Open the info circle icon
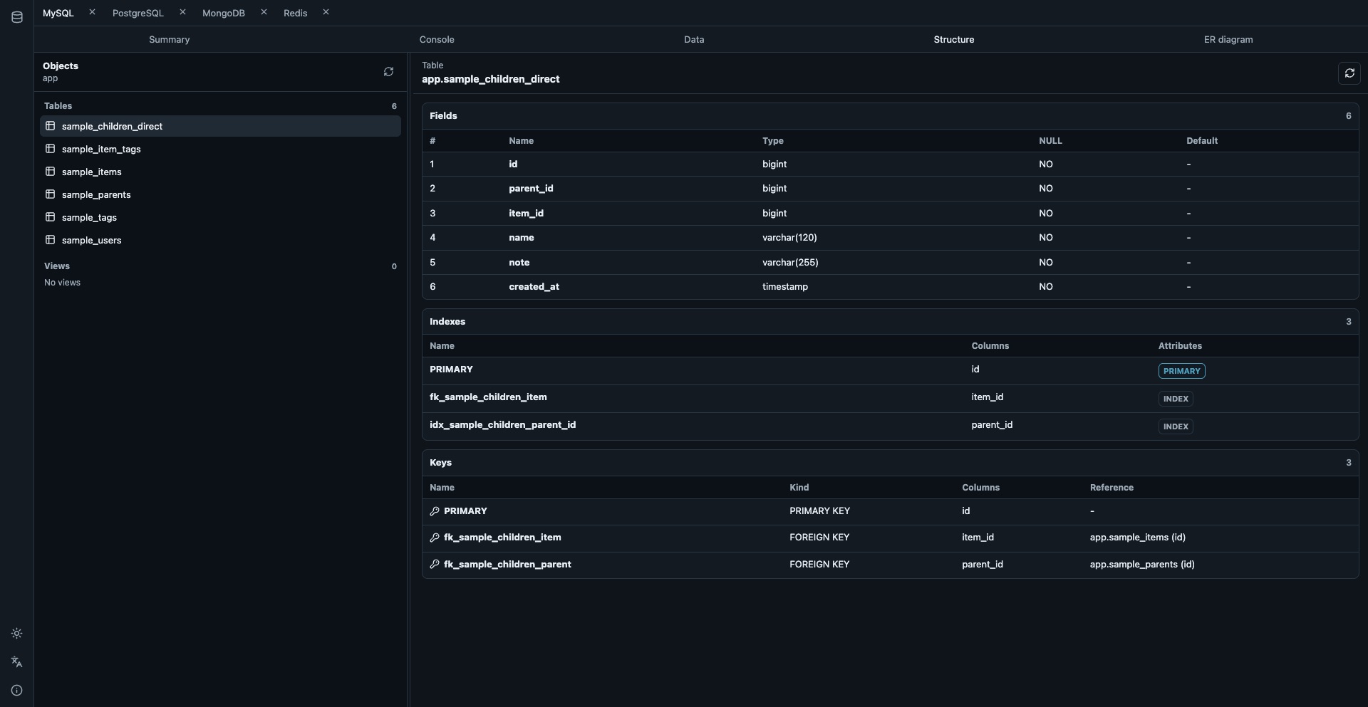The height and width of the screenshot is (707, 1368). point(17,691)
